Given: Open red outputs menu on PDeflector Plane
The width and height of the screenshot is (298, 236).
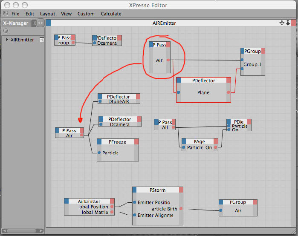Looking at the screenshot, I should click(x=229, y=81).
